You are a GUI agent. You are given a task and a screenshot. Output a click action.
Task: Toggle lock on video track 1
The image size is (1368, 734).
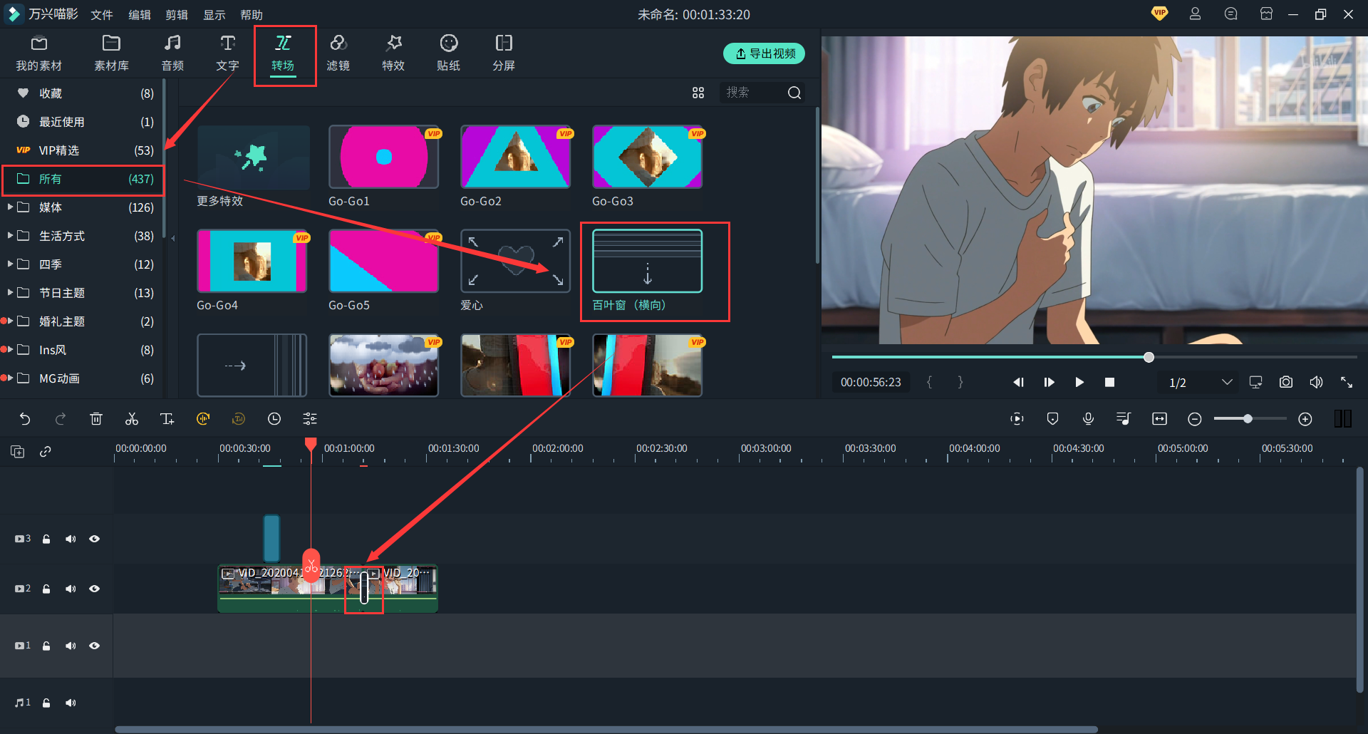(46, 646)
